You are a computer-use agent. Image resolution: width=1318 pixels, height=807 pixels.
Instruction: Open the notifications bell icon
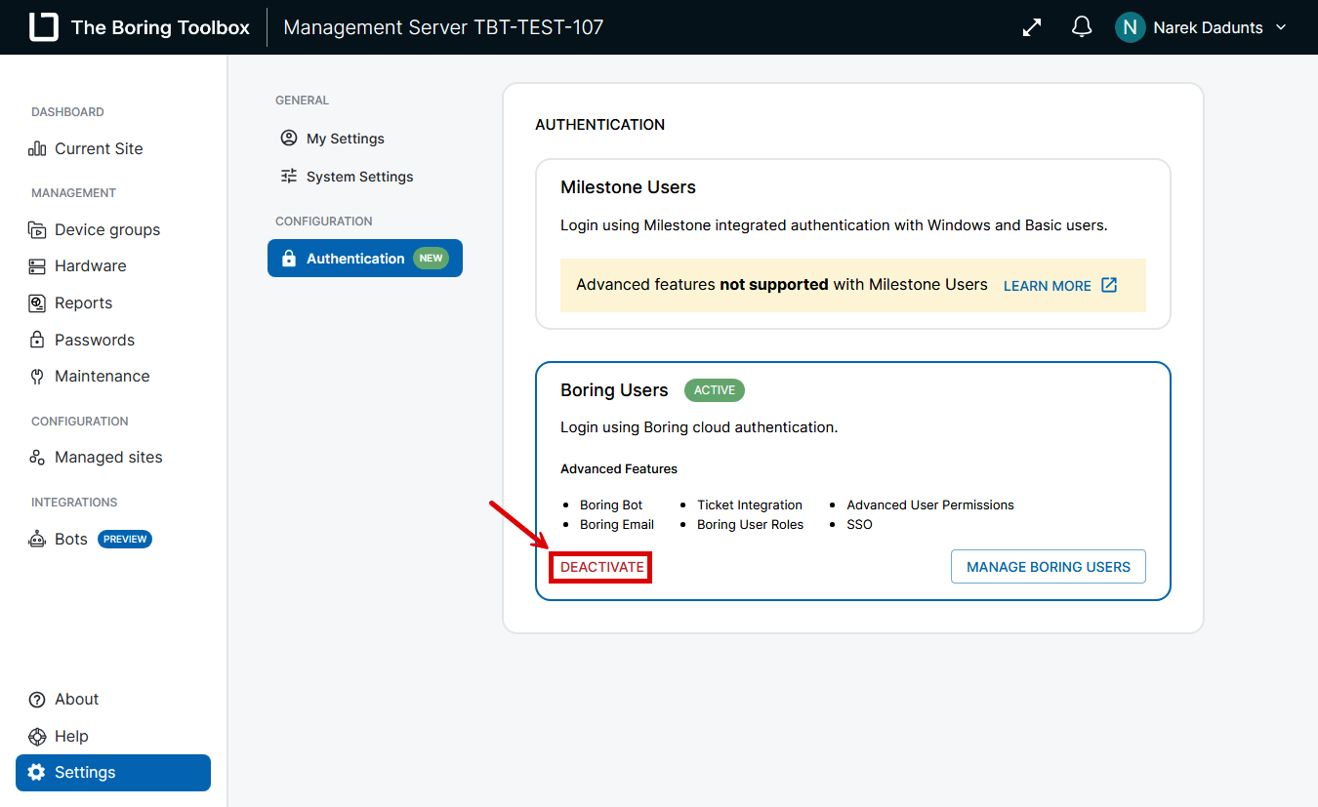click(x=1082, y=27)
